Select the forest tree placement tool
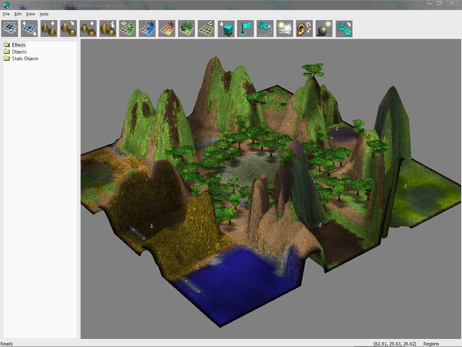This screenshot has width=462, height=347. click(x=186, y=29)
